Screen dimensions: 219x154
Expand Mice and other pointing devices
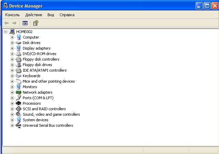tap(12, 81)
